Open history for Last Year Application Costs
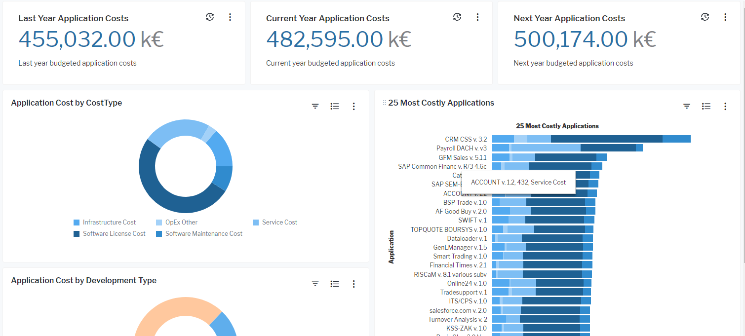The image size is (745, 336). pyautogui.click(x=210, y=17)
